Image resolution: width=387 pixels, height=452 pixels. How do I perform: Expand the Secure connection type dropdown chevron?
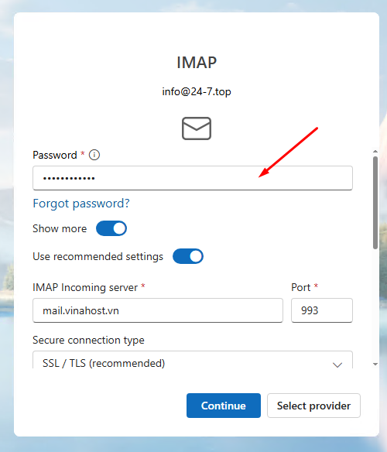tap(337, 365)
